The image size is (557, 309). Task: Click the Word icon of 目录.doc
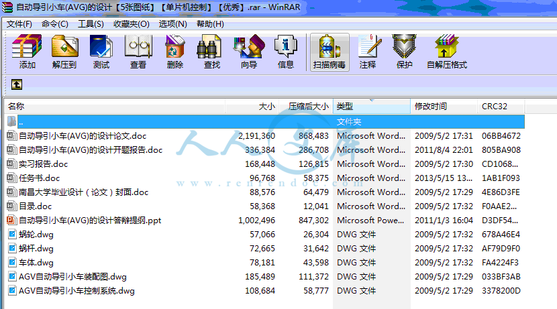point(11,206)
